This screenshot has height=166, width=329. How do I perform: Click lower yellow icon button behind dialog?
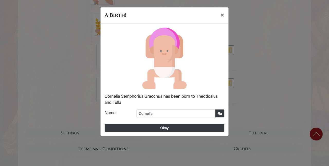point(231,83)
